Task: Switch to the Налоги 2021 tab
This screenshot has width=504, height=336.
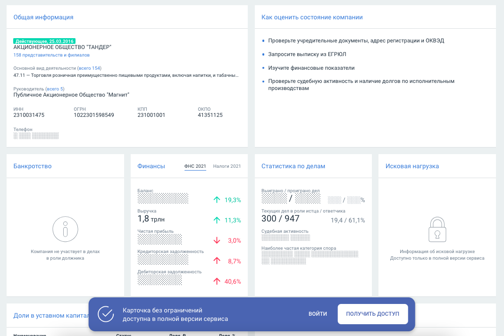Action: [227, 166]
